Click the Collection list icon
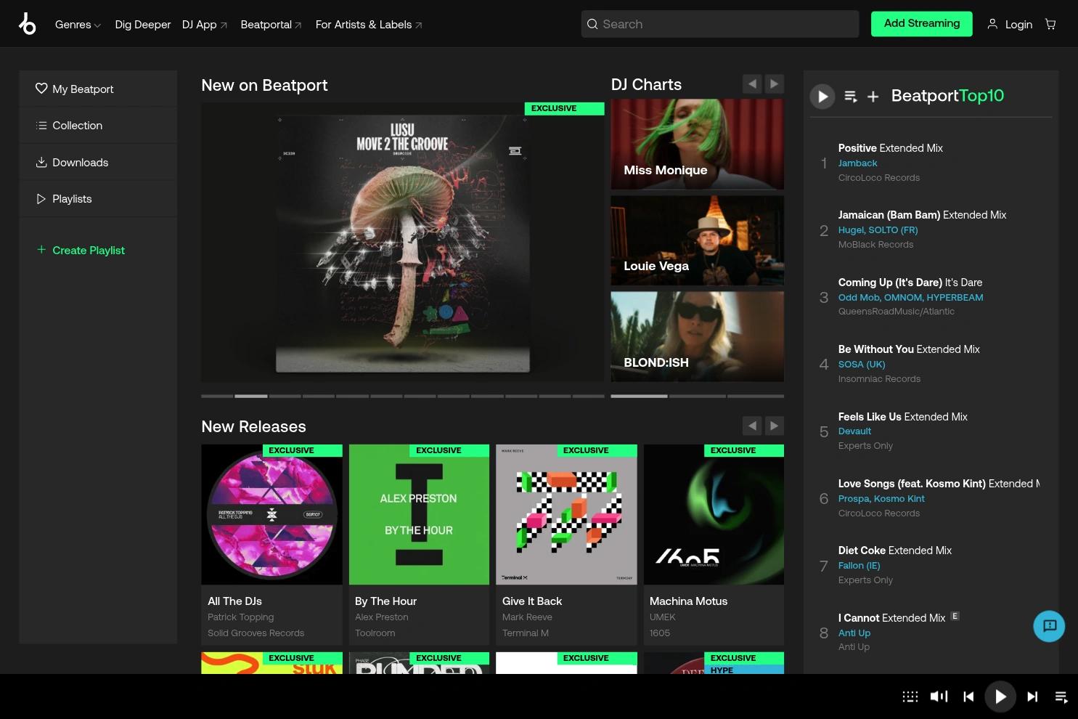Image resolution: width=1078 pixels, height=719 pixels. click(41, 126)
